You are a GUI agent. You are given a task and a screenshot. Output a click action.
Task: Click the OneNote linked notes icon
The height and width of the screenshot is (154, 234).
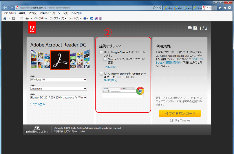(101, 18)
